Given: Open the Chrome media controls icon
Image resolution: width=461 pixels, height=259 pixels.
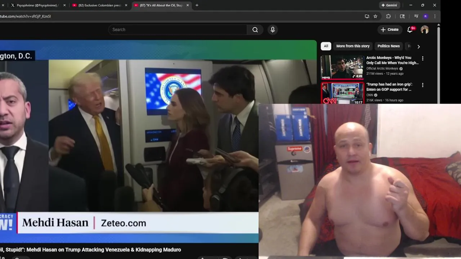Looking at the screenshot, I should click(x=416, y=16).
